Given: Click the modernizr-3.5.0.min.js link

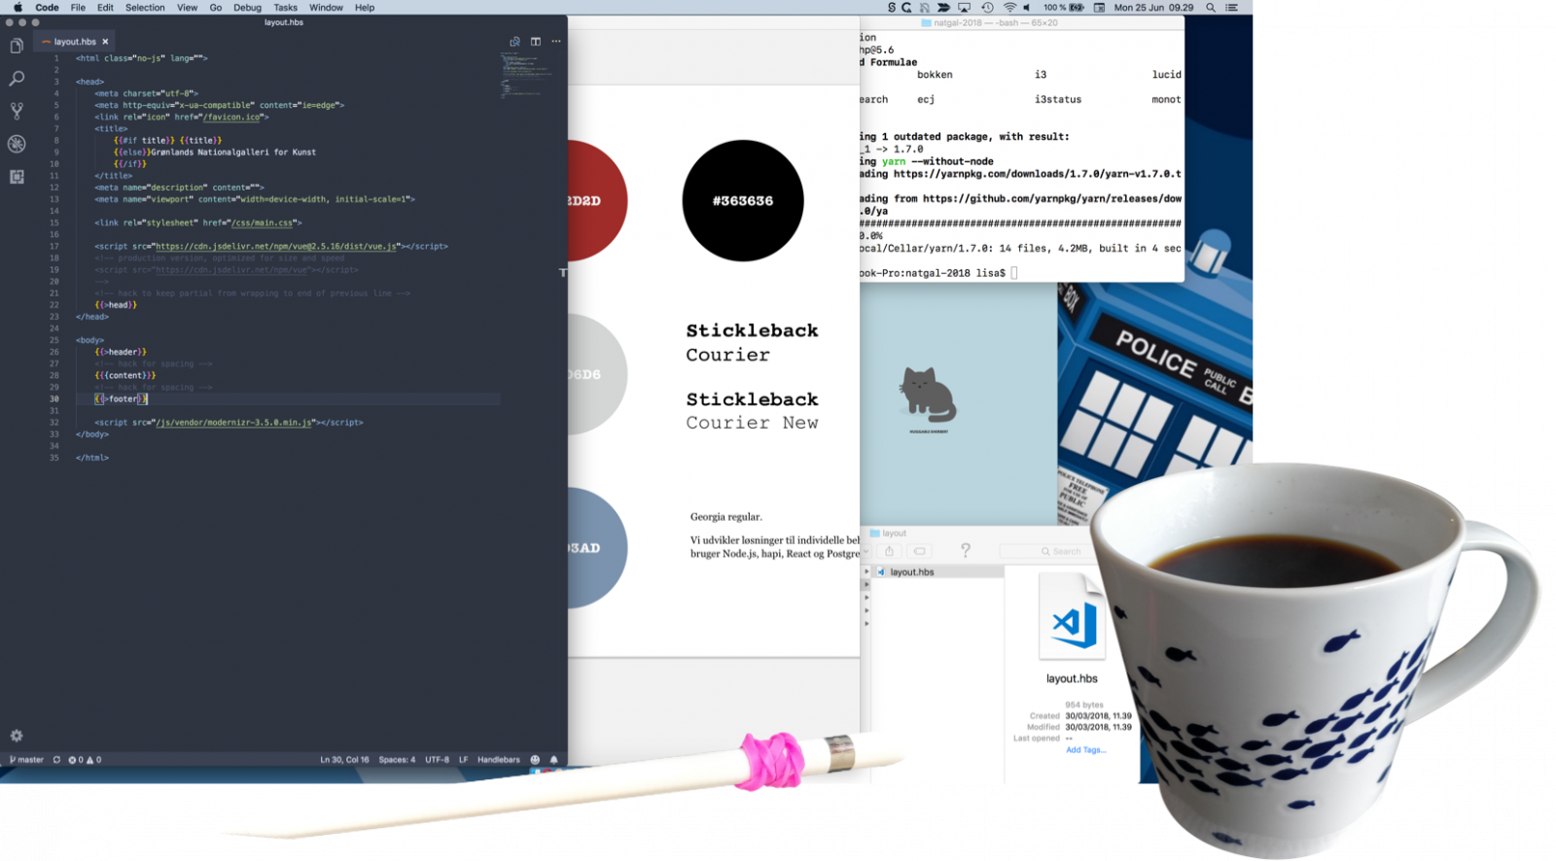Looking at the screenshot, I should coord(234,423).
